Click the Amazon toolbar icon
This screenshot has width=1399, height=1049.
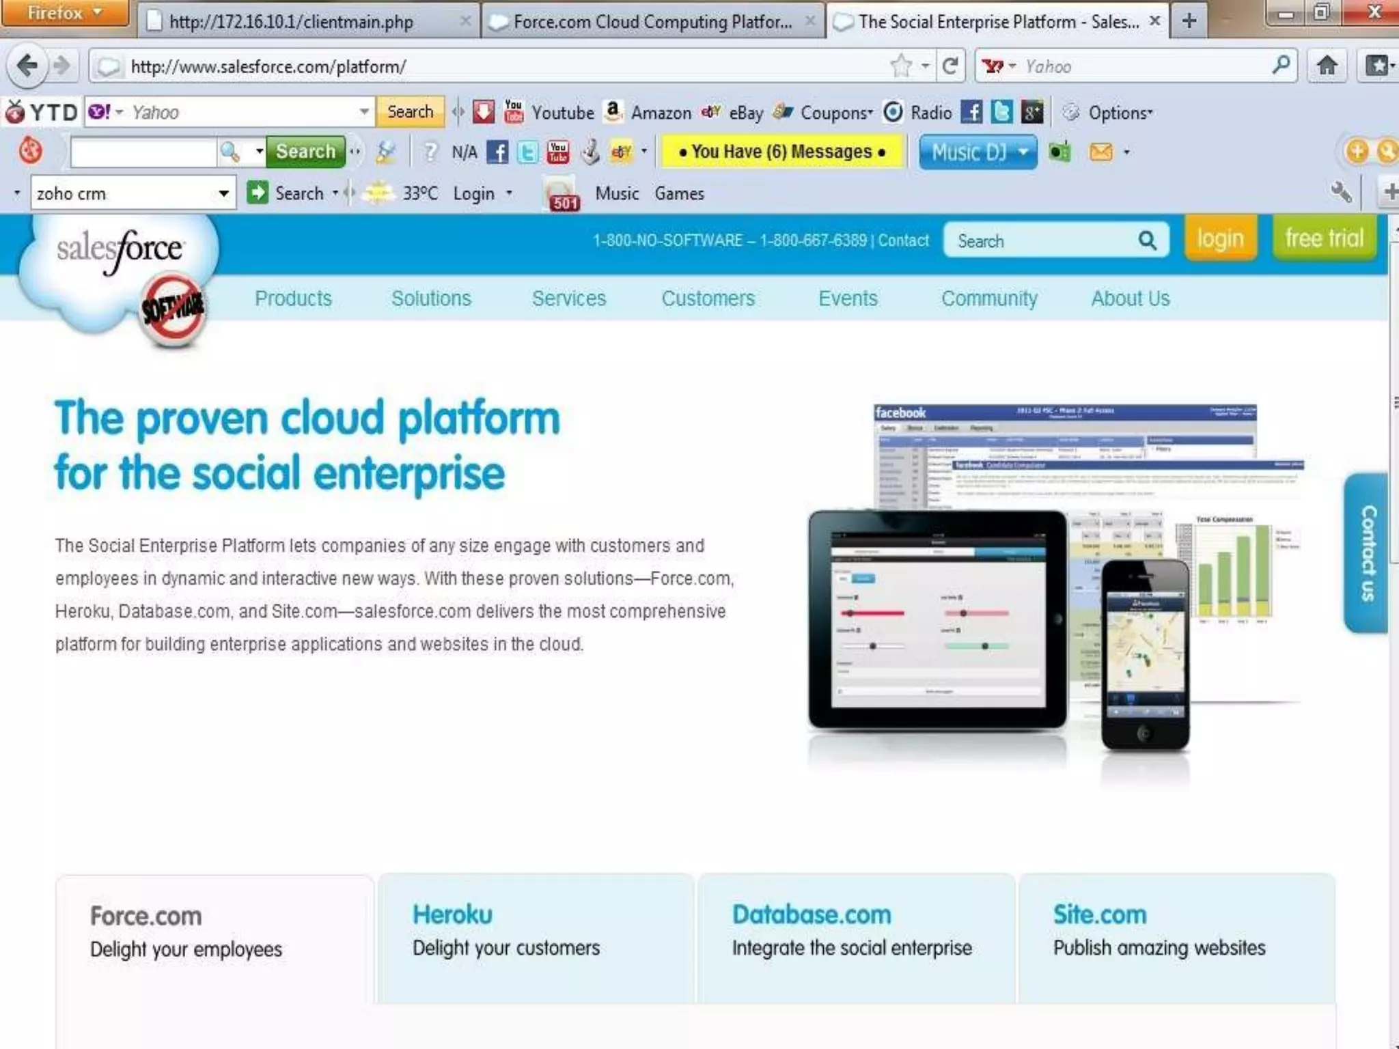click(x=613, y=112)
